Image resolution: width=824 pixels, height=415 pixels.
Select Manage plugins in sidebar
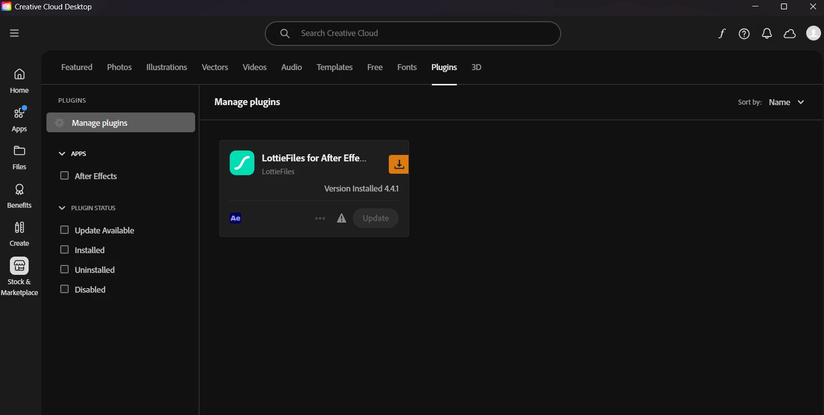click(x=121, y=122)
